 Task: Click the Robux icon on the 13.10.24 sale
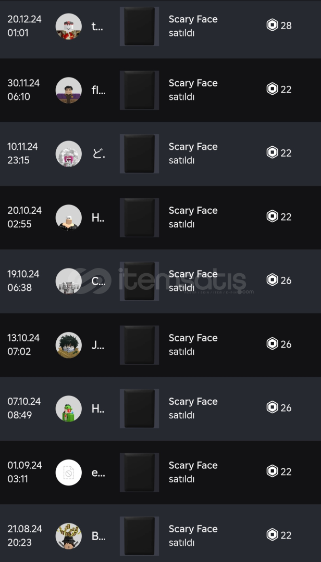coord(272,344)
